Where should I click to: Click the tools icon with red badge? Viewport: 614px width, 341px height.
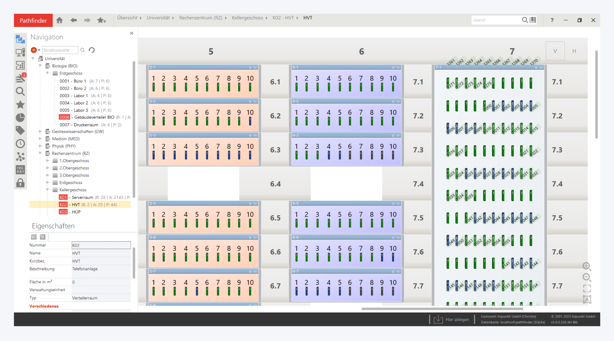[20, 78]
